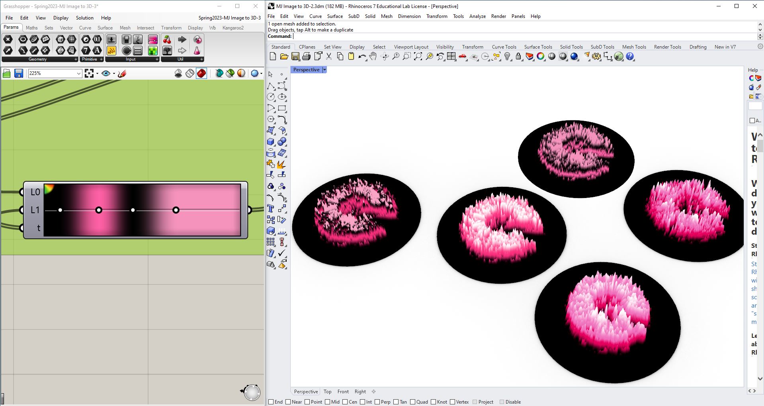Add a new viewport tab with plus icon

click(373, 392)
